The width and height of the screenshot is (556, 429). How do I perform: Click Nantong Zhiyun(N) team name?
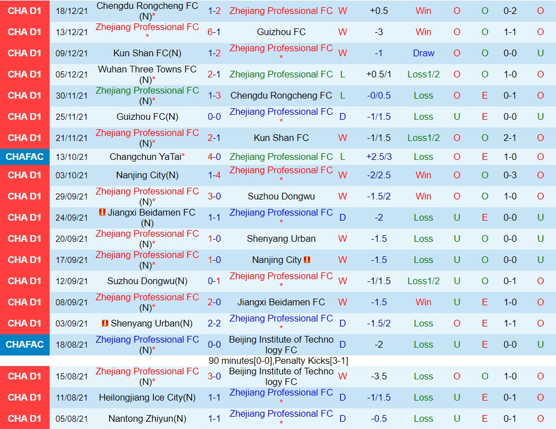click(147, 418)
